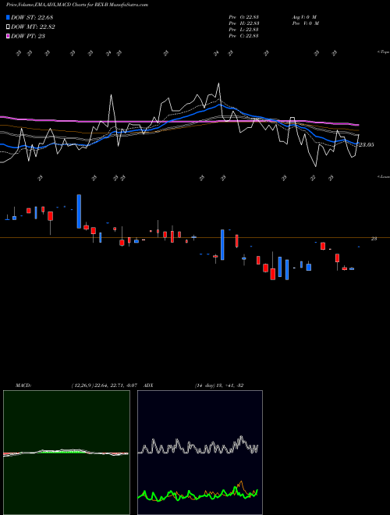The width and height of the screenshot is (390, 515).
Task: Click the ADX values '(14 day) 18, +41, -32'
Action: pos(219,385)
